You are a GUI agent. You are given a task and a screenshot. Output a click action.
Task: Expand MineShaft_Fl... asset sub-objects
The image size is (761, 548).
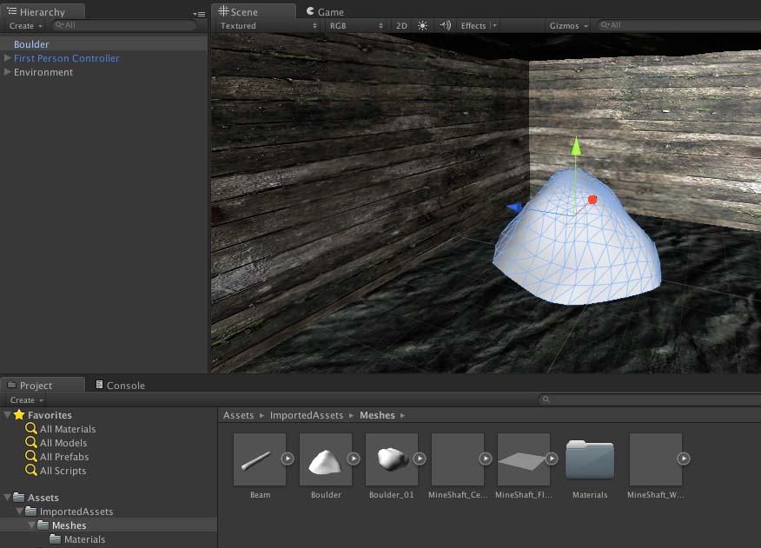pyautogui.click(x=552, y=459)
